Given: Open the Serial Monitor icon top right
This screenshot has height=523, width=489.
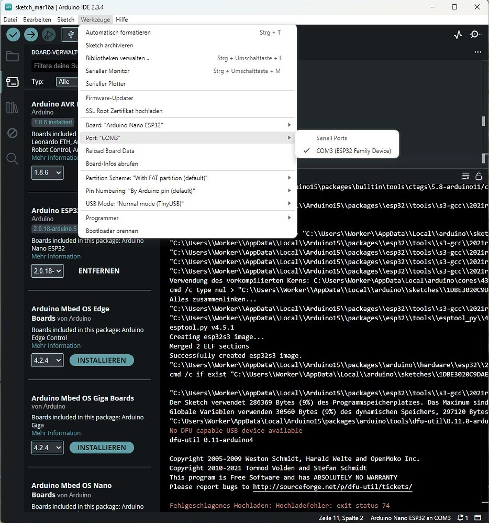Looking at the screenshot, I should [x=475, y=34].
